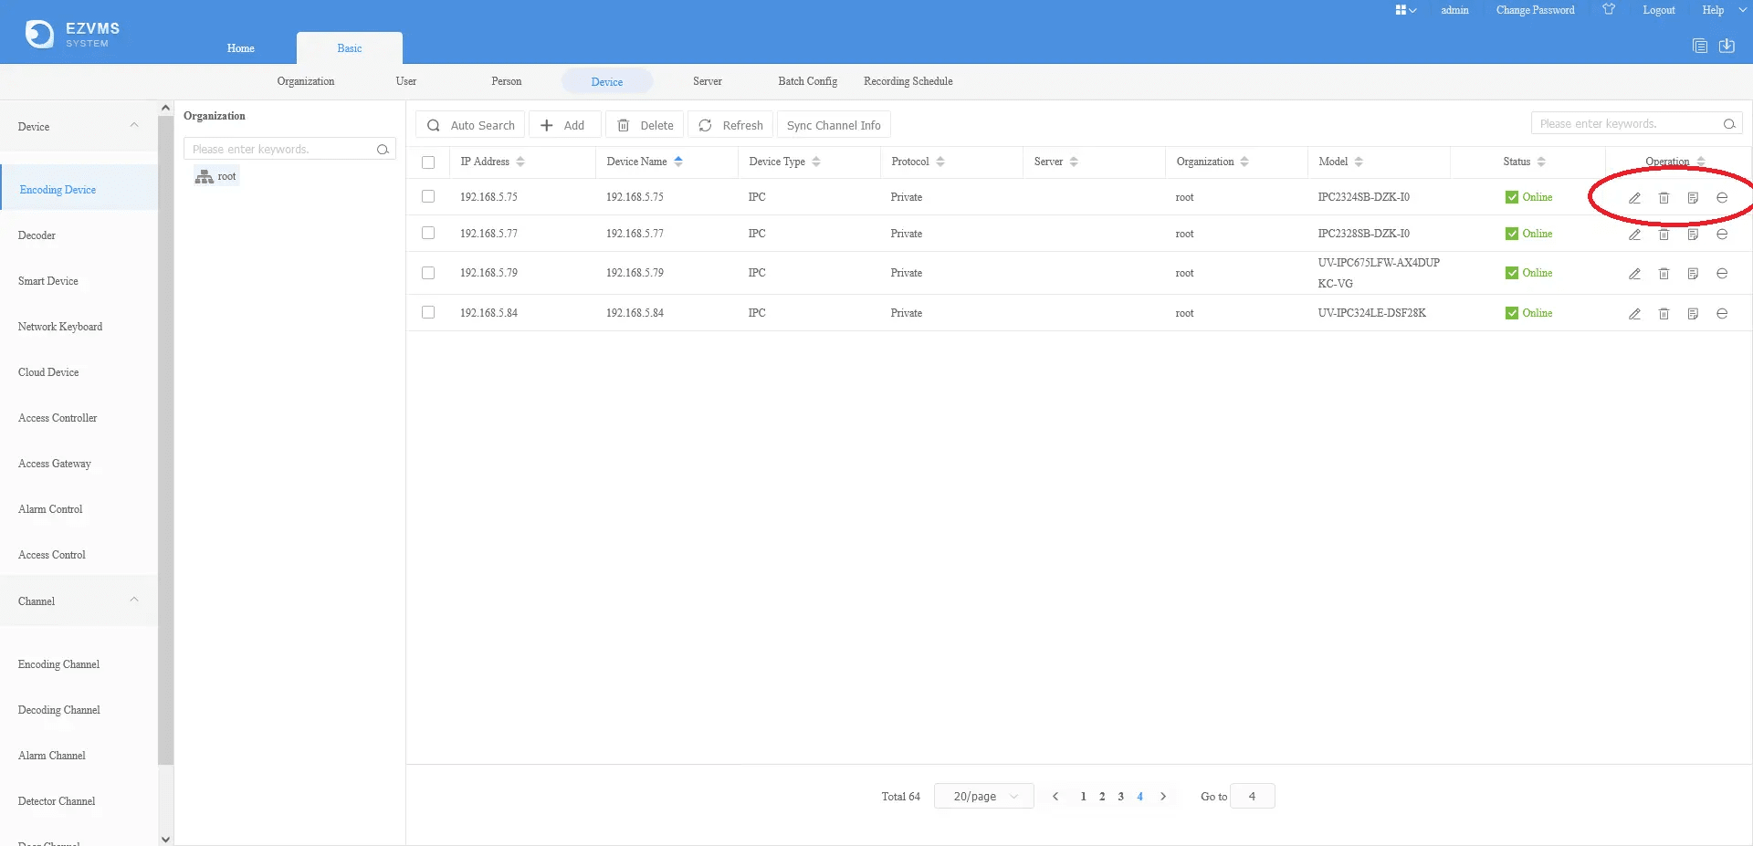Click the theme shirt icon in header

point(1609,9)
